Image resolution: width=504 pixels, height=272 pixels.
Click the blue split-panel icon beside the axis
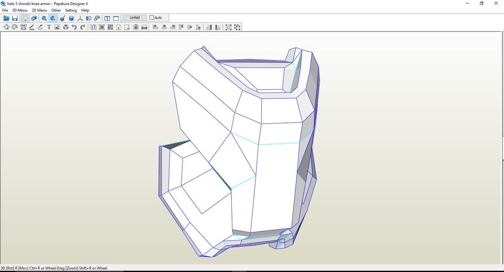pyautogui.click(x=89, y=18)
